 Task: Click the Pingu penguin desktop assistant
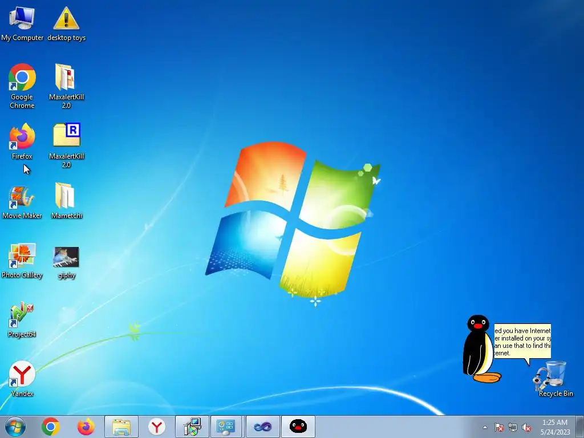[x=480, y=349]
